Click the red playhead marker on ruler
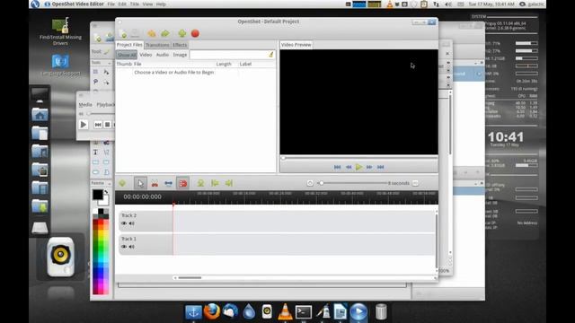Image resolution: width=575 pixels, height=323 pixels. pos(173,204)
